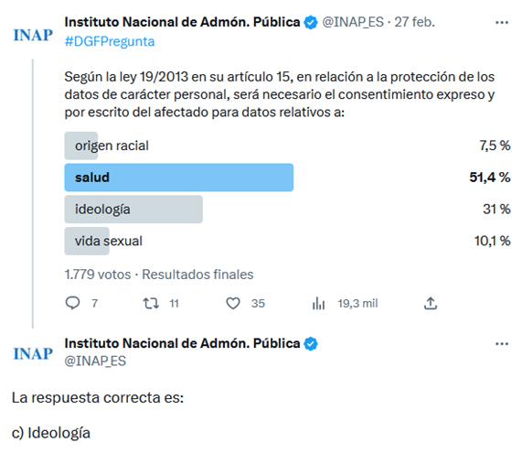Click the reply author name Instituto Nacional
The image size is (522, 453).
(x=182, y=343)
